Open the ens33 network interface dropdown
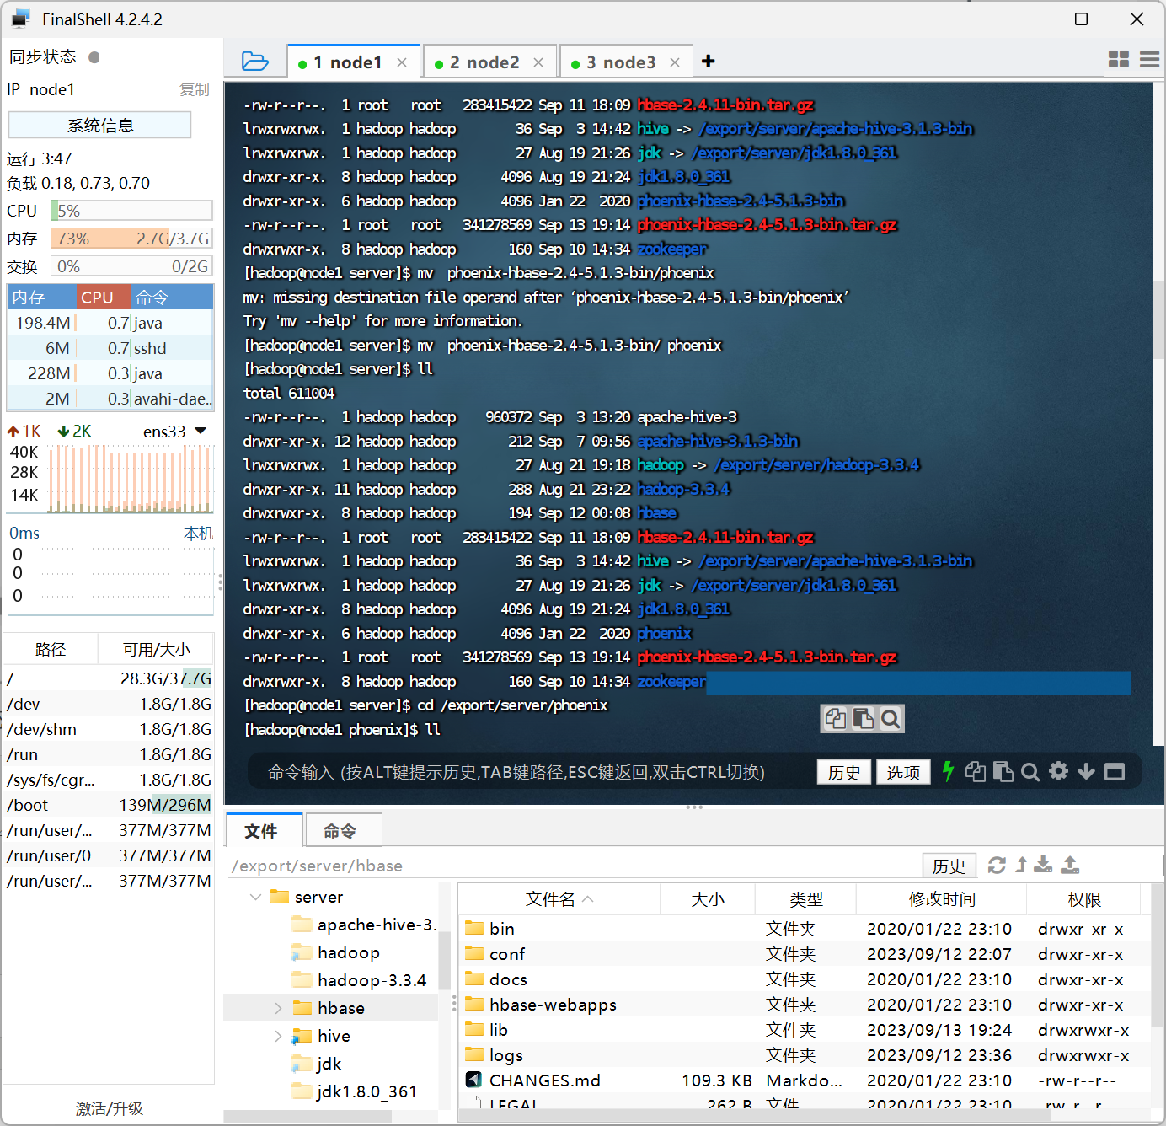This screenshot has height=1126, width=1166. click(201, 431)
